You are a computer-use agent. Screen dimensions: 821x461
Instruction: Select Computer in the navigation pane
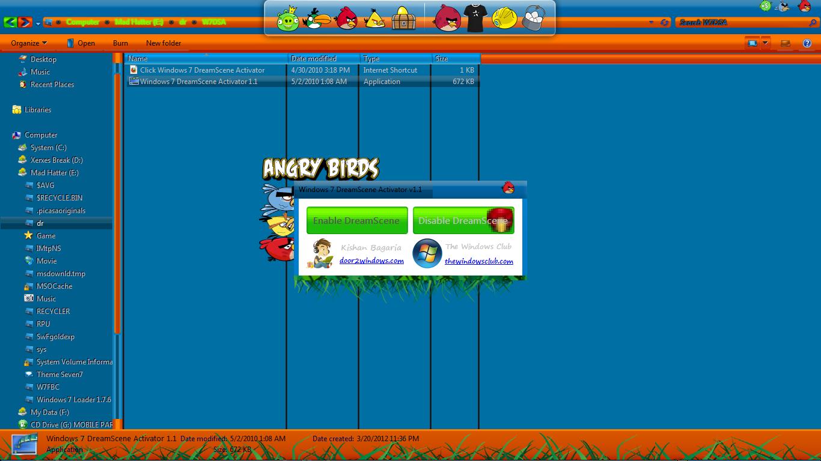click(x=41, y=135)
